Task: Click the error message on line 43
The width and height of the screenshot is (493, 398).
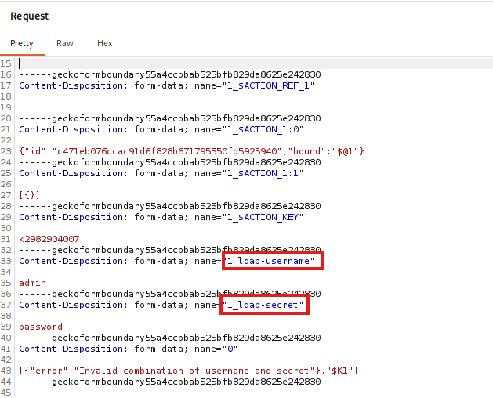Action: [x=188, y=371]
